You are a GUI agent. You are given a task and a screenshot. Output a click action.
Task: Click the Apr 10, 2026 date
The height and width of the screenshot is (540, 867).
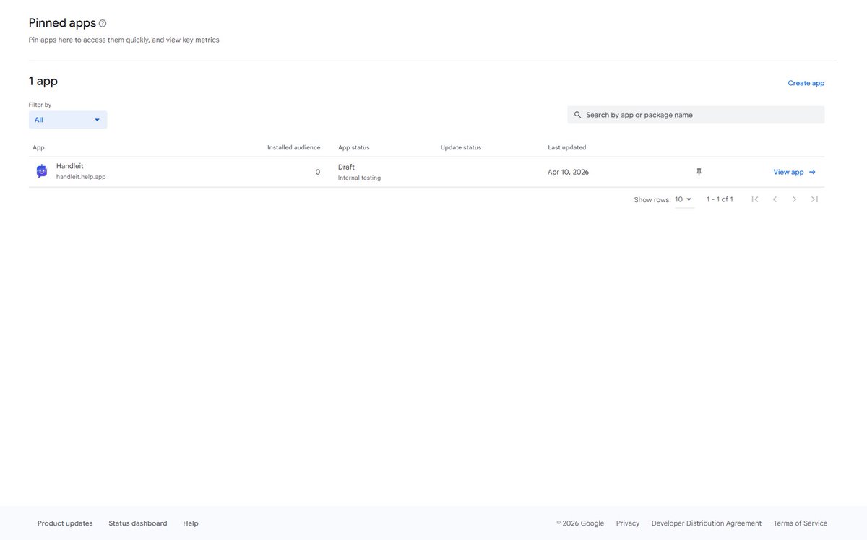click(569, 172)
